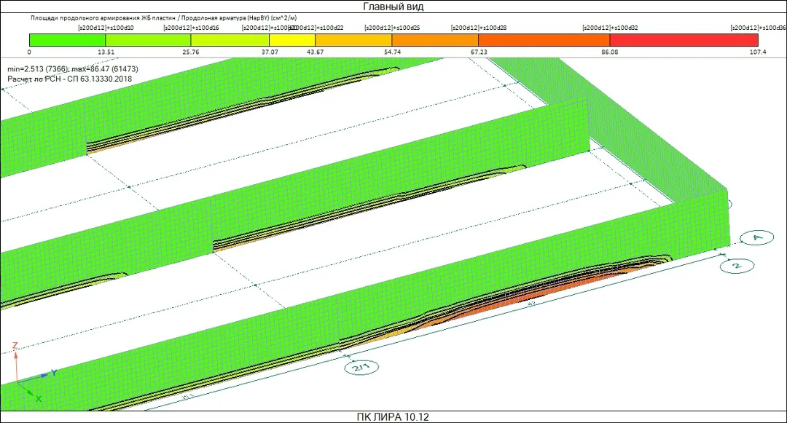Viewport: 787px width, 423px height.
Task: Select the legend value "107.4"
Action: click(x=758, y=52)
